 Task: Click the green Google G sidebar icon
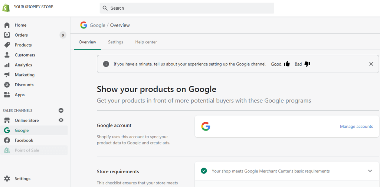[x=7, y=130]
